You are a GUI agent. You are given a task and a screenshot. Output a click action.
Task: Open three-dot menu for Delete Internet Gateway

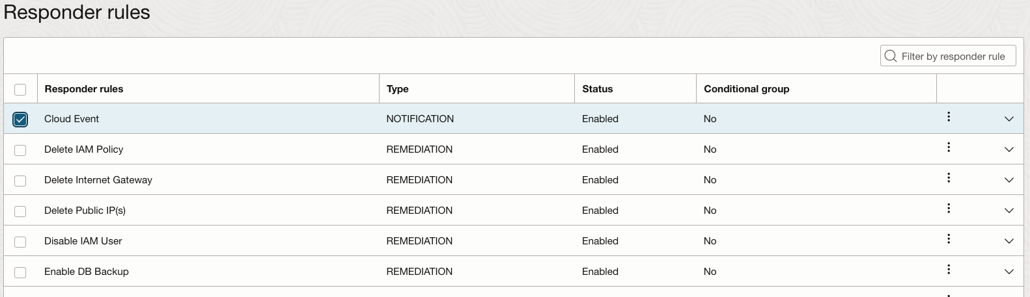coord(949,178)
